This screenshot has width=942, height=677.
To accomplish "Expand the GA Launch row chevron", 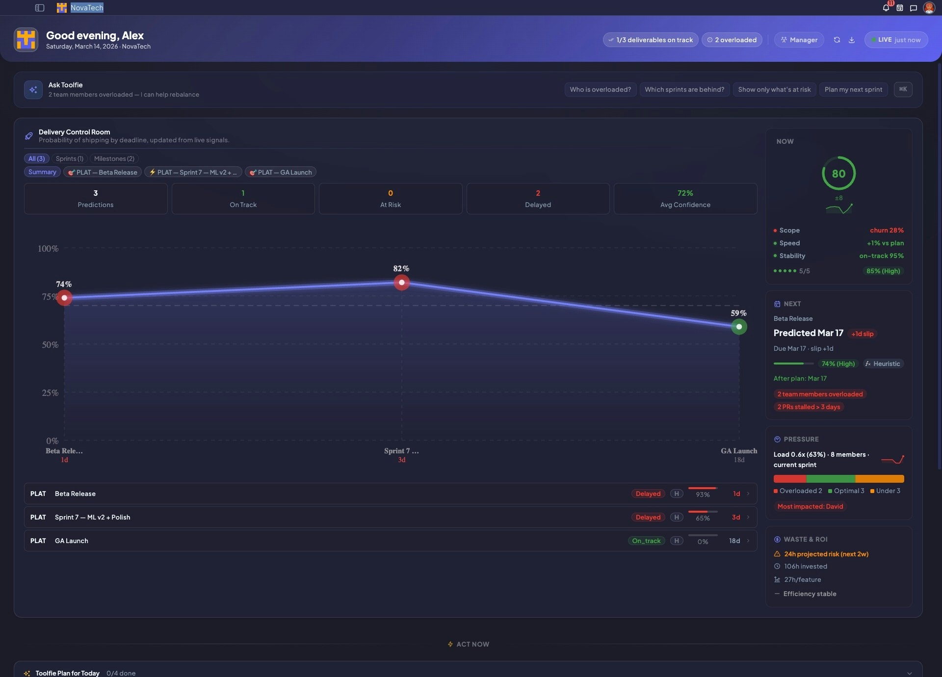I will click(748, 541).
